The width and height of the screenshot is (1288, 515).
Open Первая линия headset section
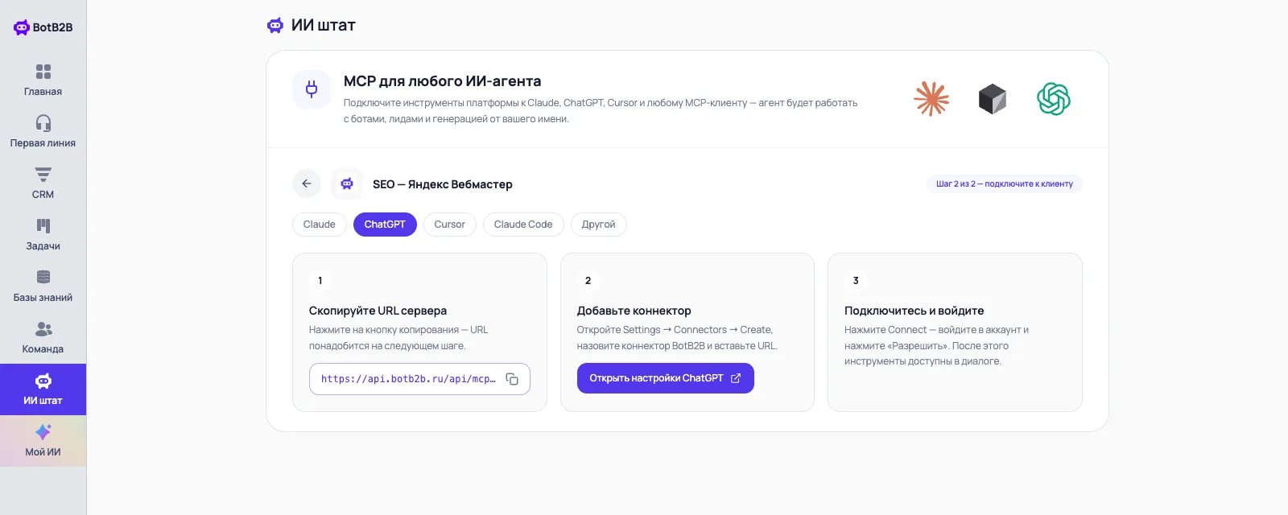(43, 132)
